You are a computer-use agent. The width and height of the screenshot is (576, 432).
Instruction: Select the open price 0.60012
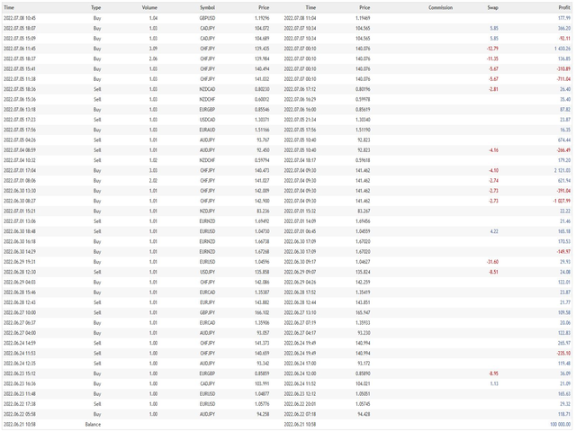(x=262, y=99)
